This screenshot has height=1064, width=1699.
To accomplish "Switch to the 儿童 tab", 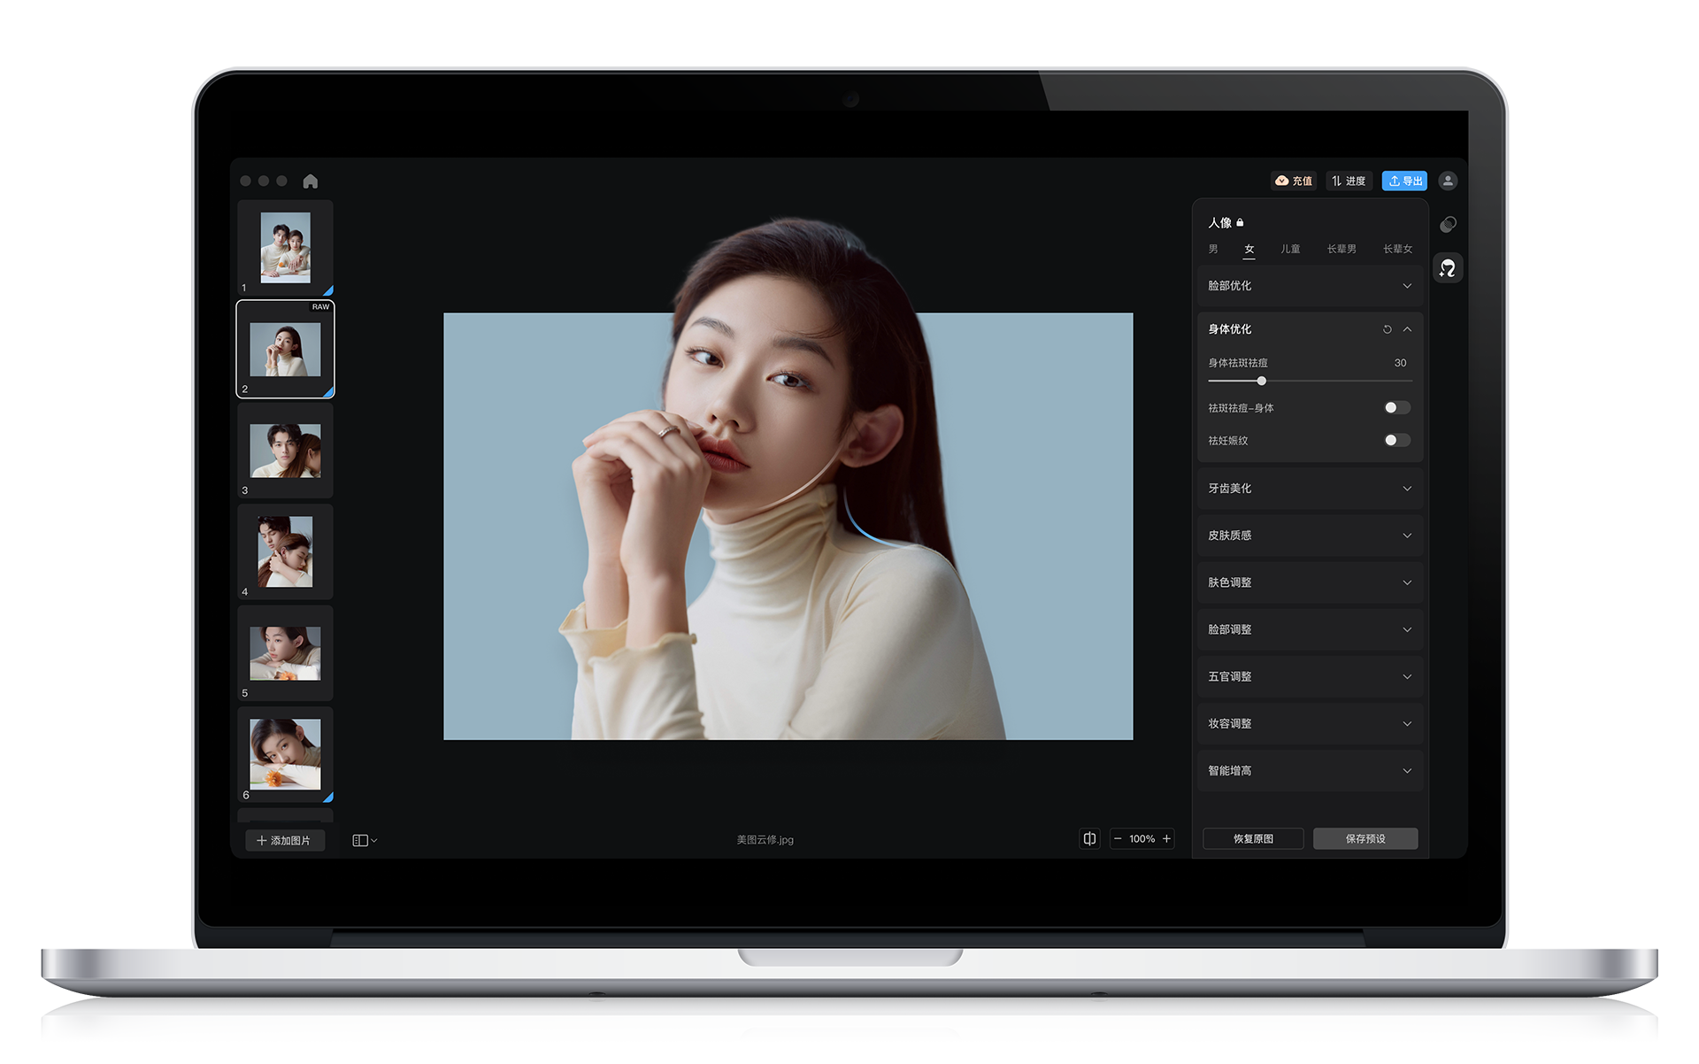I will (1290, 249).
